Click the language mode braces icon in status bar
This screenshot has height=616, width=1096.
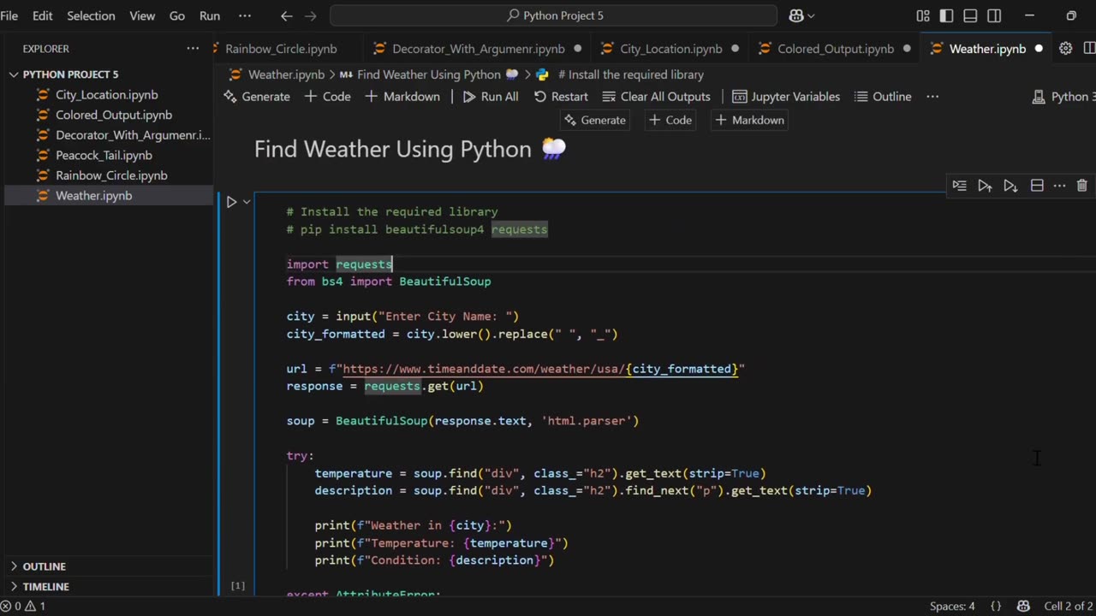[x=996, y=606]
